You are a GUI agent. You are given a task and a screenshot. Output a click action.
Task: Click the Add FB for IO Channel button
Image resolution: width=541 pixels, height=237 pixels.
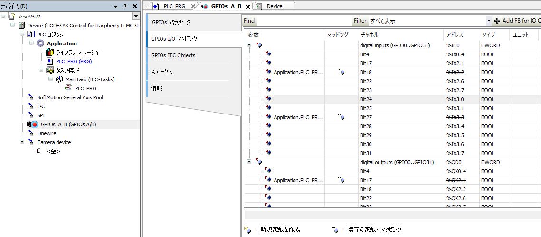(517, 21)
